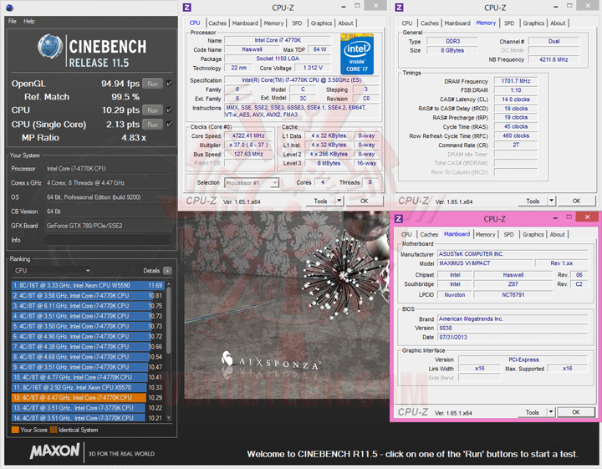
Task: Open Memory tab in the CPU-Z CPU window
Action: 273,23
